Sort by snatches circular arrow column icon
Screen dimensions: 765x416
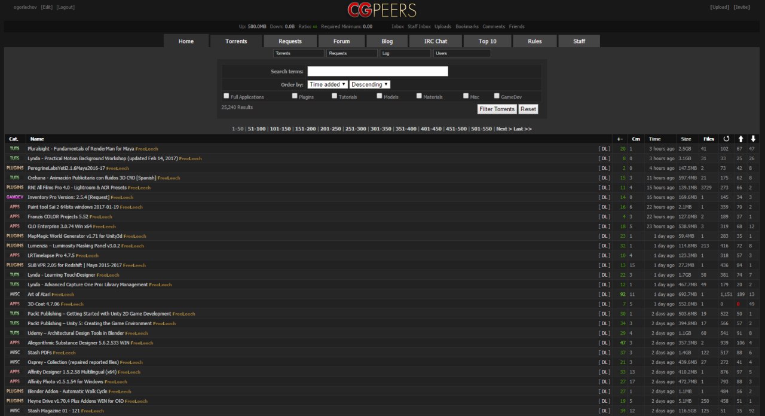[727, 139]
